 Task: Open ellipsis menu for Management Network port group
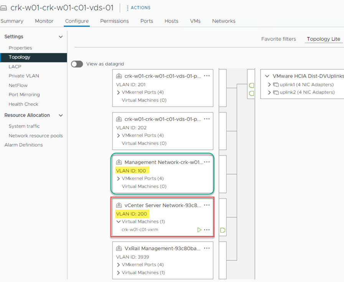[x=207, y=162]
